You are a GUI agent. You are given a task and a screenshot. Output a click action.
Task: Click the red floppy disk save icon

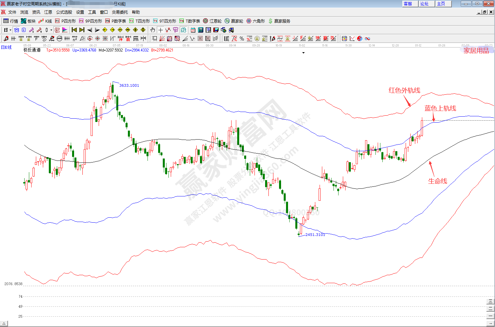point(216,30)
